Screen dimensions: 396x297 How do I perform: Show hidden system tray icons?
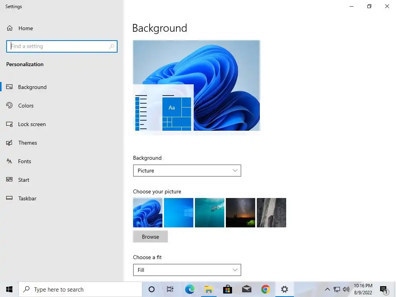click(327, 289)
